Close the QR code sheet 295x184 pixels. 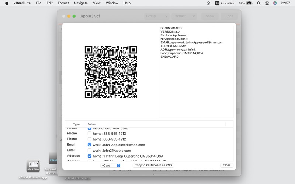(226, 166)
